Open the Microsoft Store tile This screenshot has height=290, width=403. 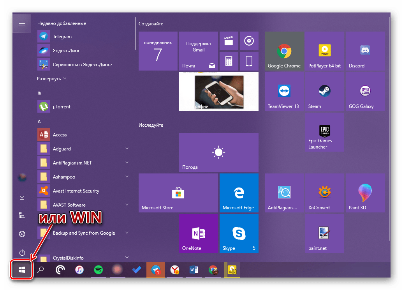(x=178, y=193)
